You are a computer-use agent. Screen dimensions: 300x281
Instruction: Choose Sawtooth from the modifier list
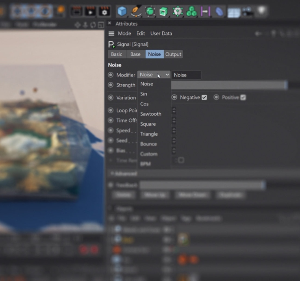tap(151, 114)
